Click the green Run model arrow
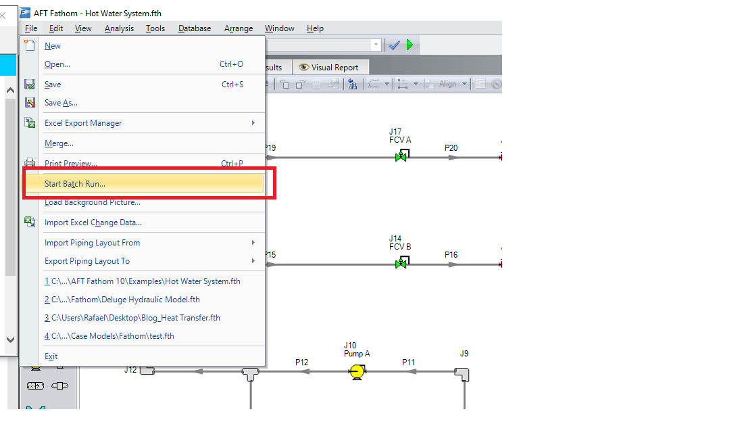Image resolution: width=742 pixels, height=422 pixels. 410,45
